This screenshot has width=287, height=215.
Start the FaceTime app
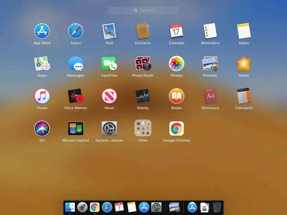pos(109,64)
